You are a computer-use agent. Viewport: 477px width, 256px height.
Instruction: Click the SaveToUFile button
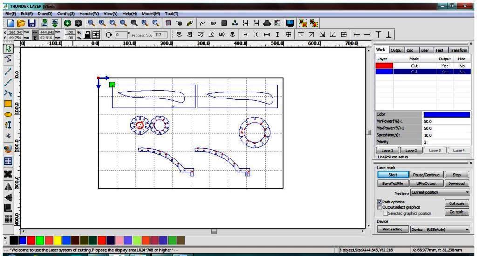[x=392, y=183]
